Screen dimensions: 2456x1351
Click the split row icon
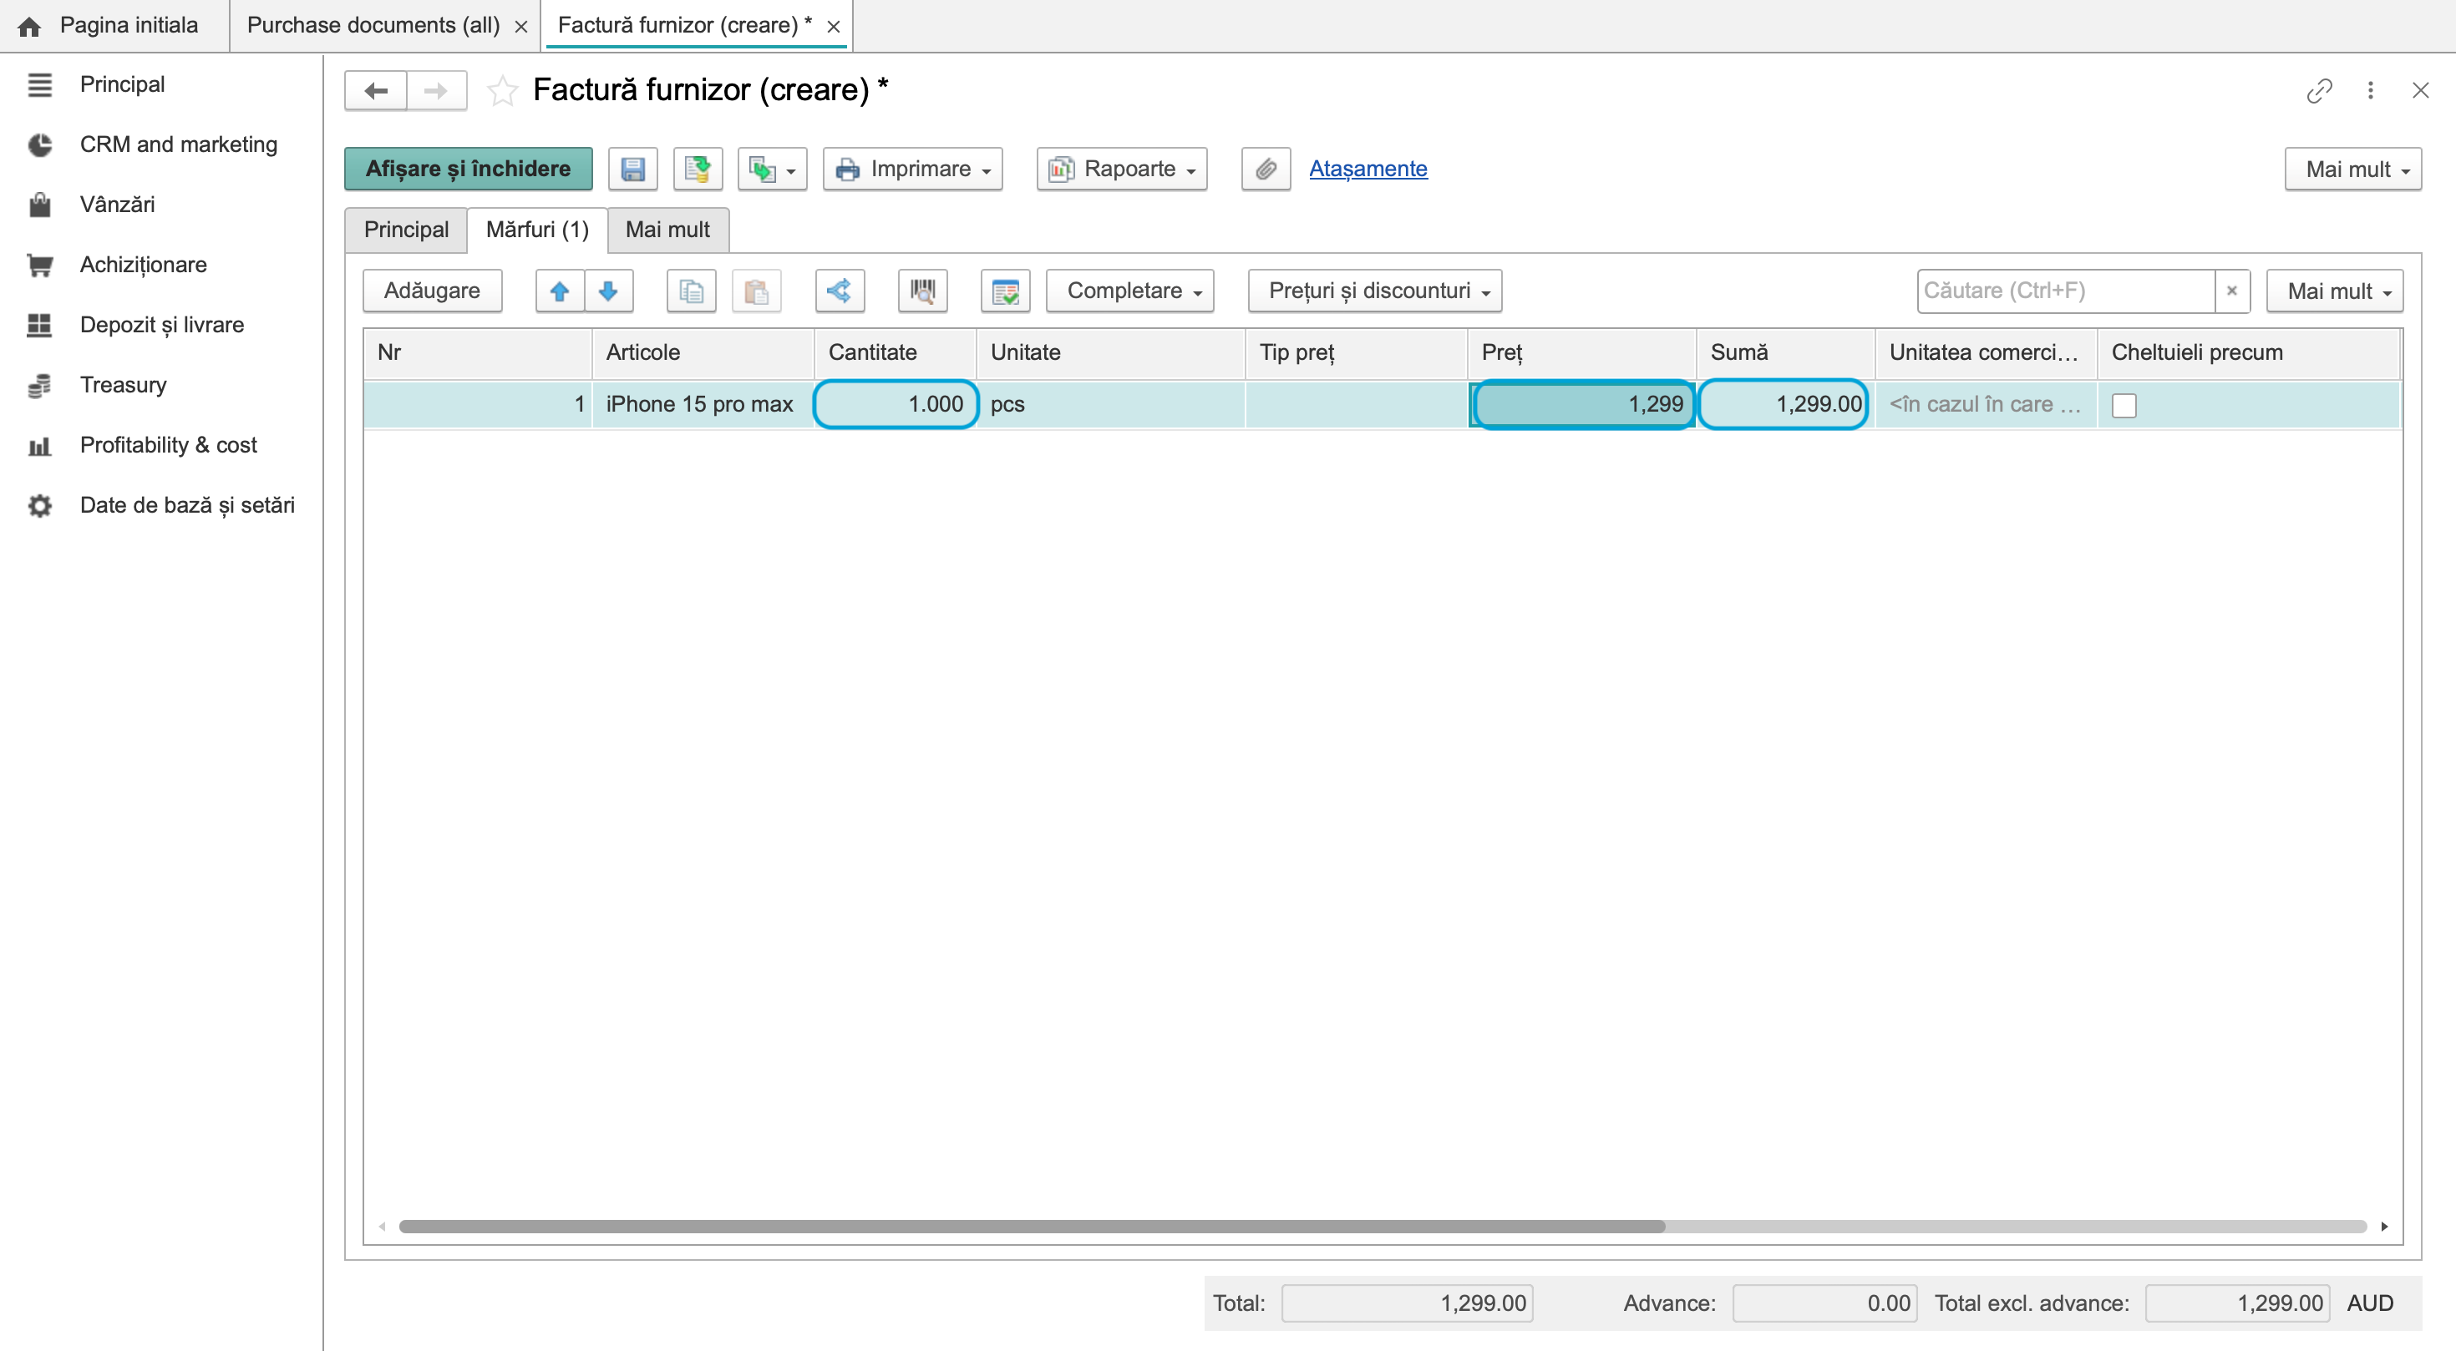click(x=839, y=291)
